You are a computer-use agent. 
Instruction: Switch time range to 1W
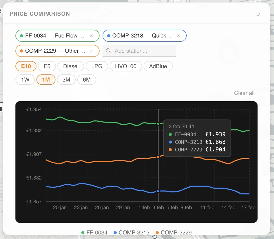(x=25, y=80)
